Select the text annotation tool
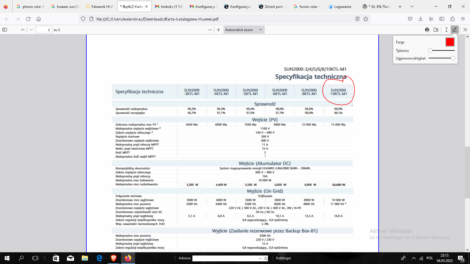Image resolution: width=470 pixels, height=264 pixels. (x=446, y=30)
